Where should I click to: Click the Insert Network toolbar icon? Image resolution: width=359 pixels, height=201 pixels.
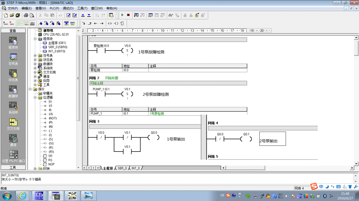(6, 23)
